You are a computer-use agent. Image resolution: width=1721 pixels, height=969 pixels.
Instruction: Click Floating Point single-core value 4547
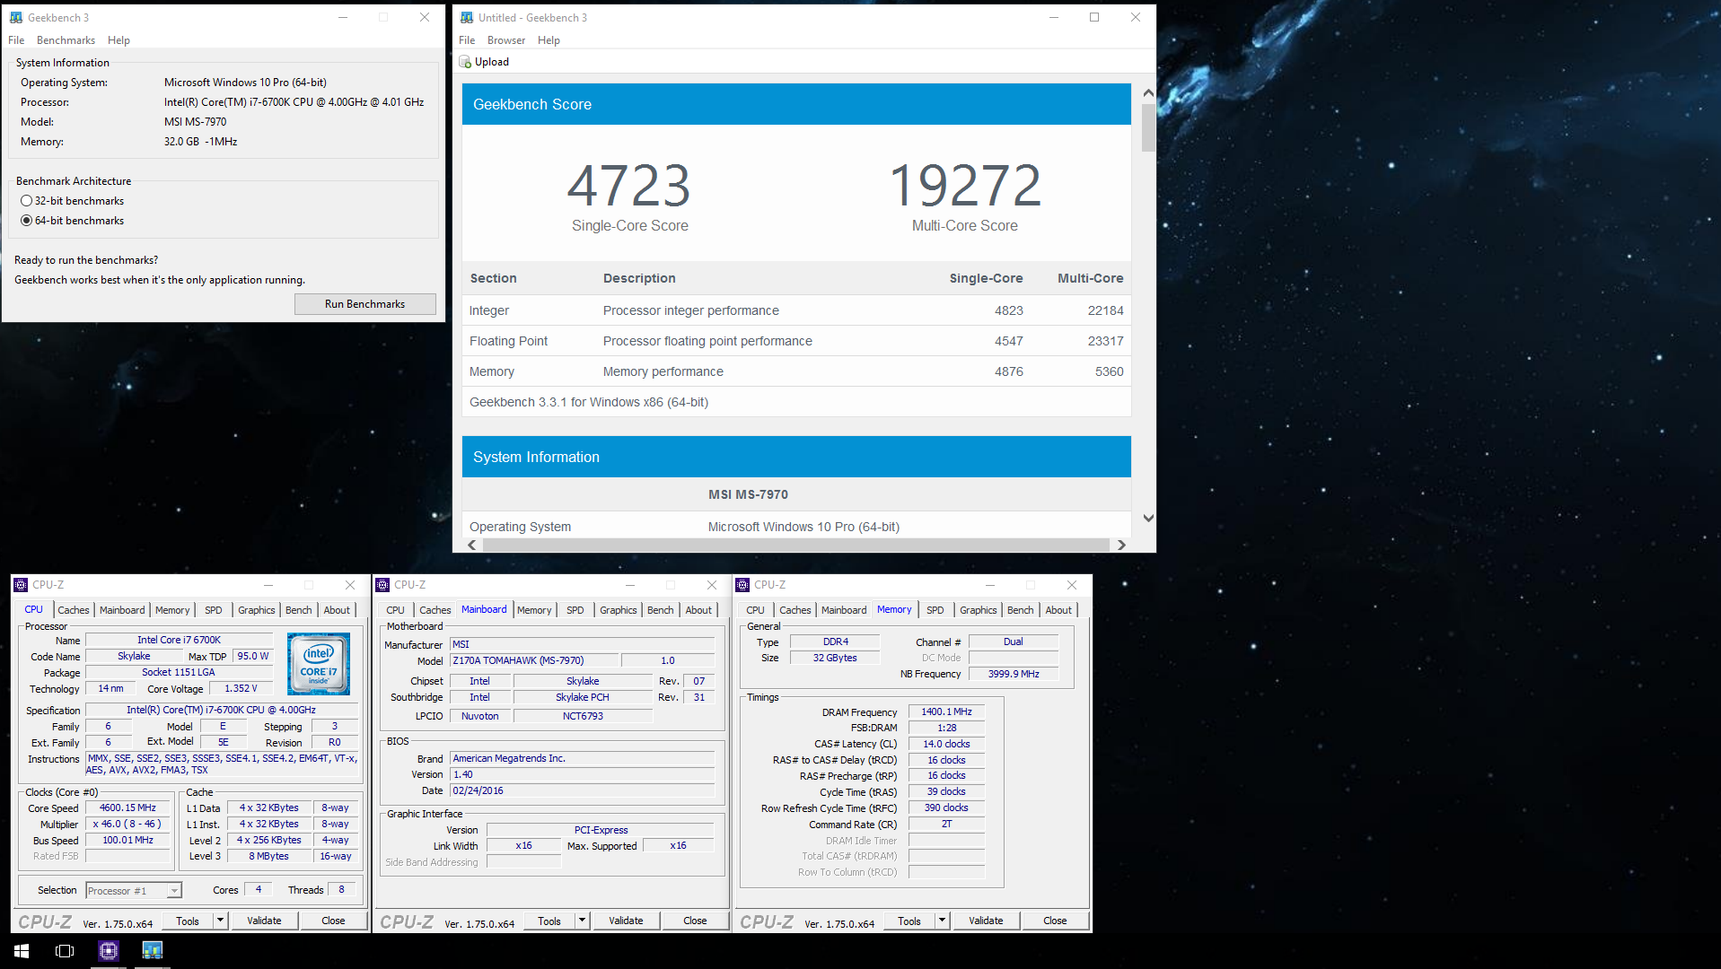(x=1008, y=341)
